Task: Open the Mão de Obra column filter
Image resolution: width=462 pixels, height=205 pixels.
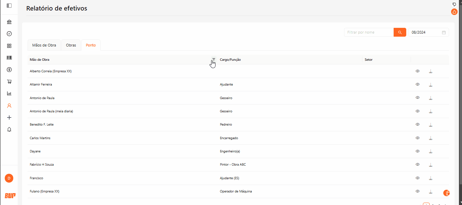Action: pyautogui.click(x=213, y=59)
